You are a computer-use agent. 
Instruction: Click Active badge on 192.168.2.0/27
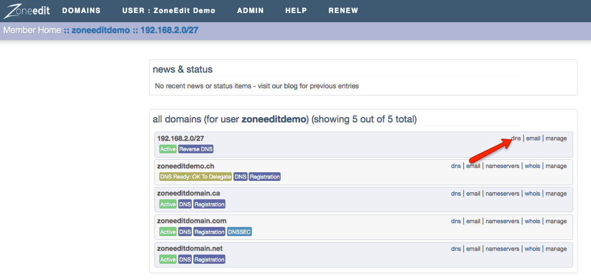coord(168,149)
